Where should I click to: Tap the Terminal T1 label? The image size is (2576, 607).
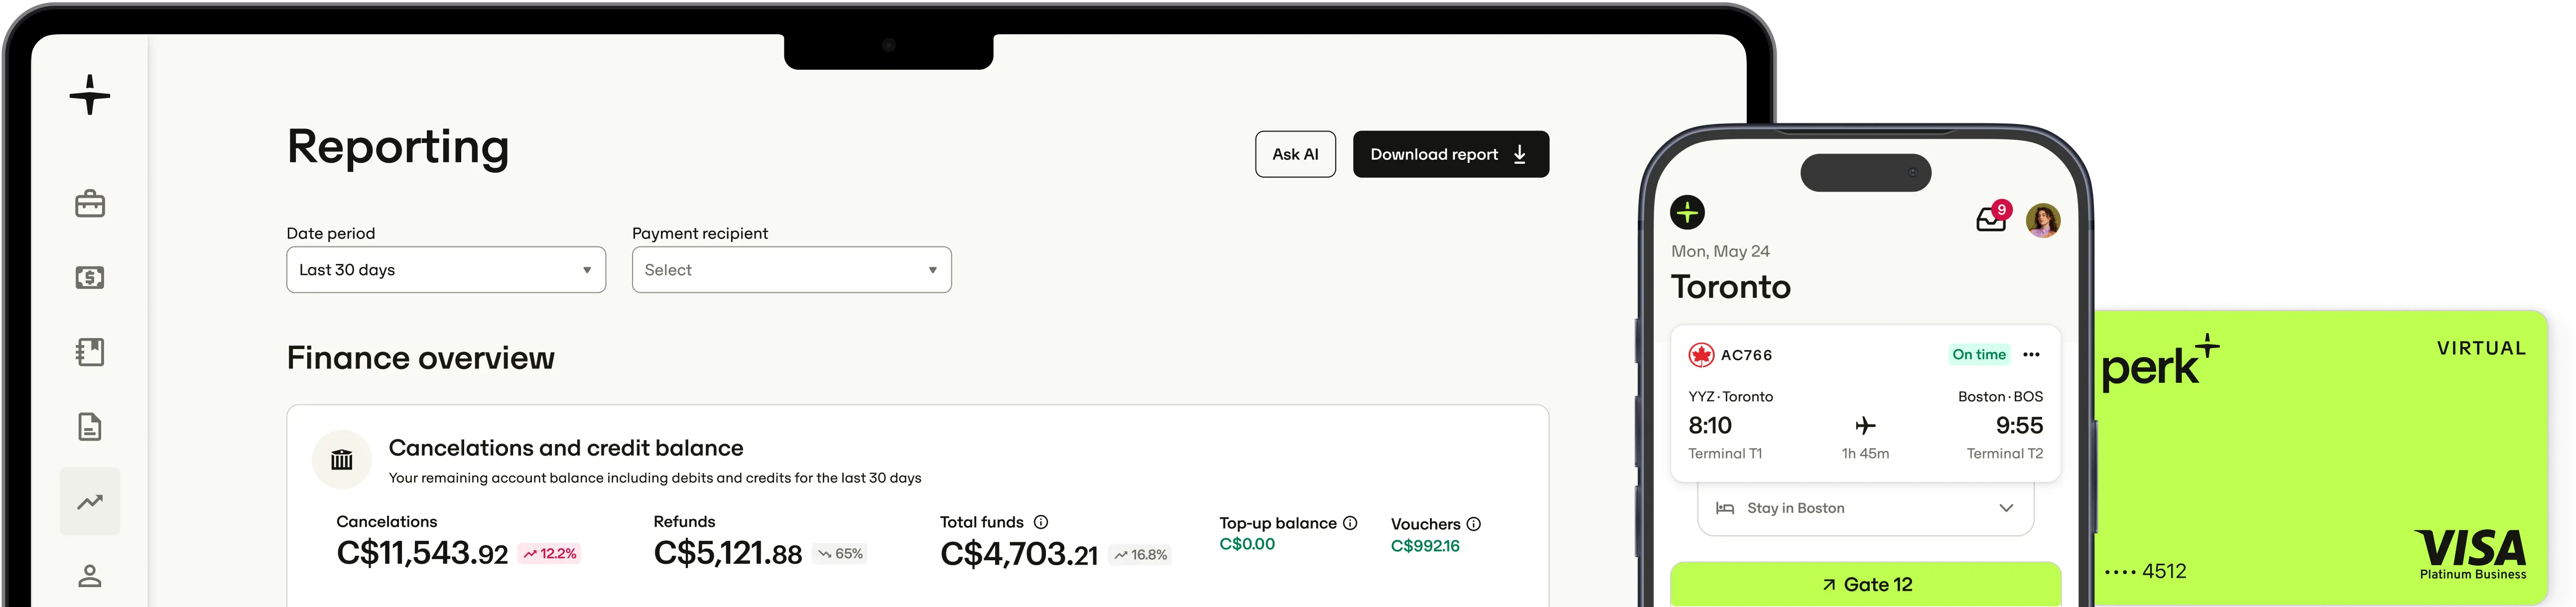pos(1725,454)
